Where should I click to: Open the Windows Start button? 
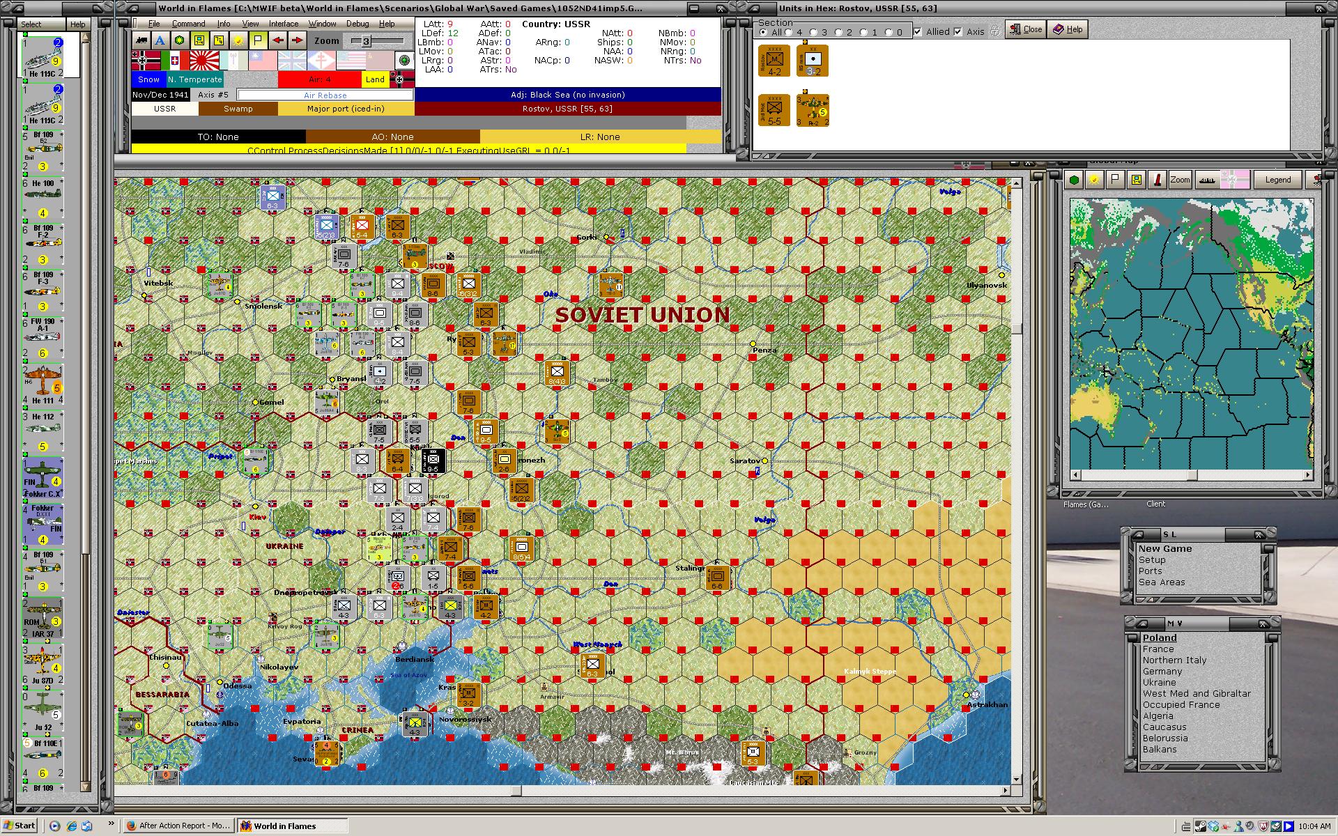pyautogui.click(x=19, y=826)
